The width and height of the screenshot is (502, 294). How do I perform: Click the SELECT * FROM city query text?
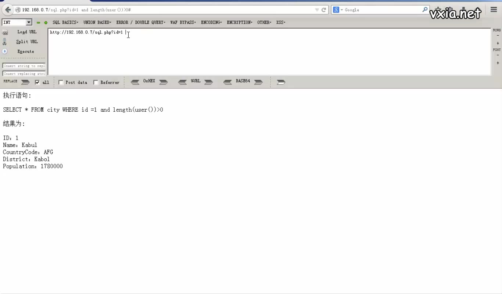tap(83, 110)
